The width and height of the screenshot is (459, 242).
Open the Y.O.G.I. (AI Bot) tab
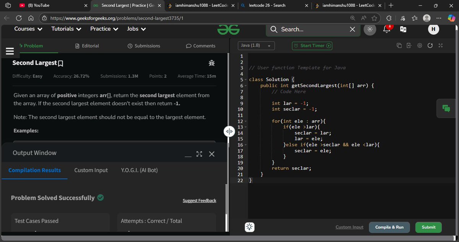(x=139, y=170)
